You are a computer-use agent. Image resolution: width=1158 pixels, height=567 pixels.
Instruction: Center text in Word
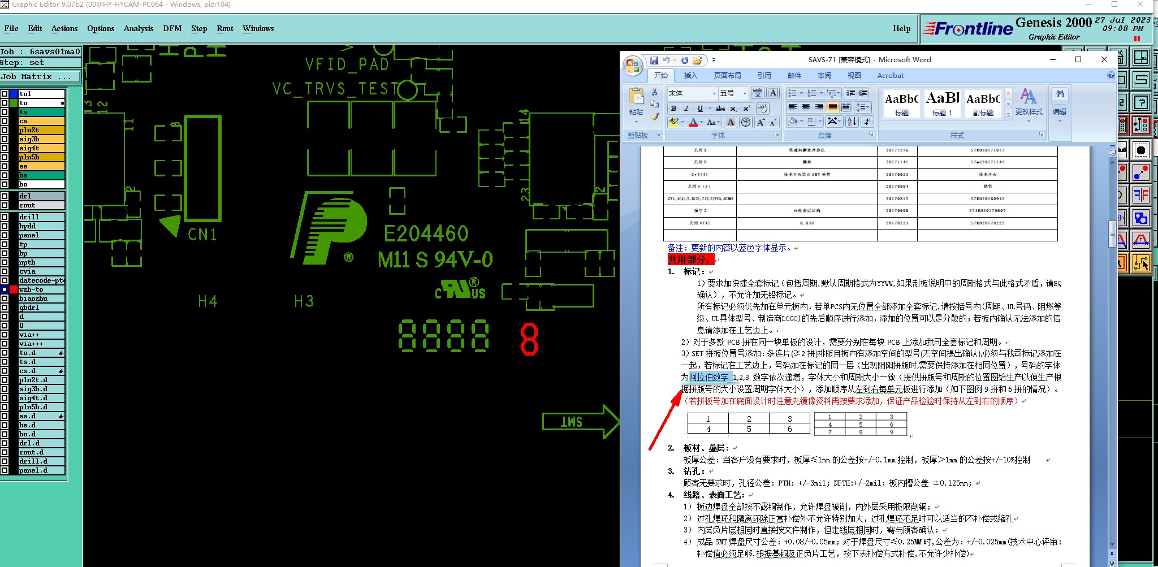coord(806,107)
